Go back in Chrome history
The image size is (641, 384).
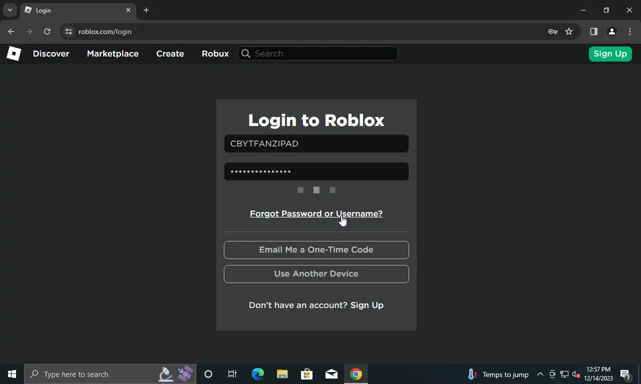tap(11, 31)
